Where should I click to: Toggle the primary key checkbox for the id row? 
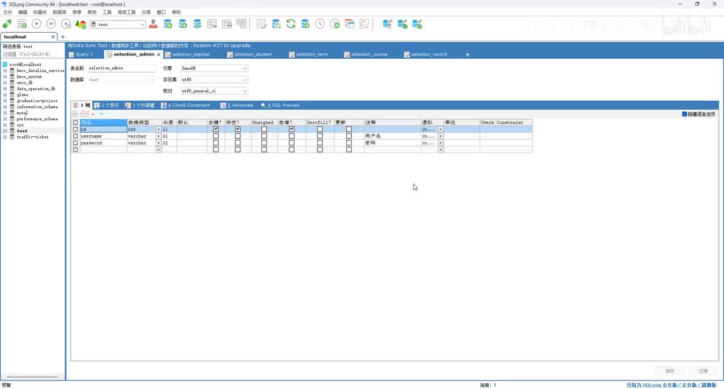pyautogui.click(x=216, y=129)
